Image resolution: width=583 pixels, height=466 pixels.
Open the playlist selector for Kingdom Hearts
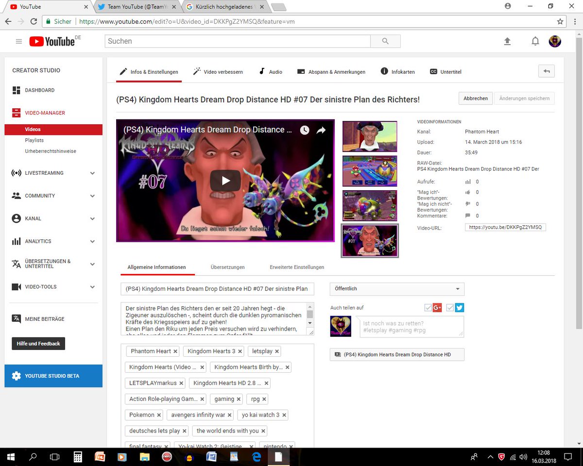tap(397, 354)
